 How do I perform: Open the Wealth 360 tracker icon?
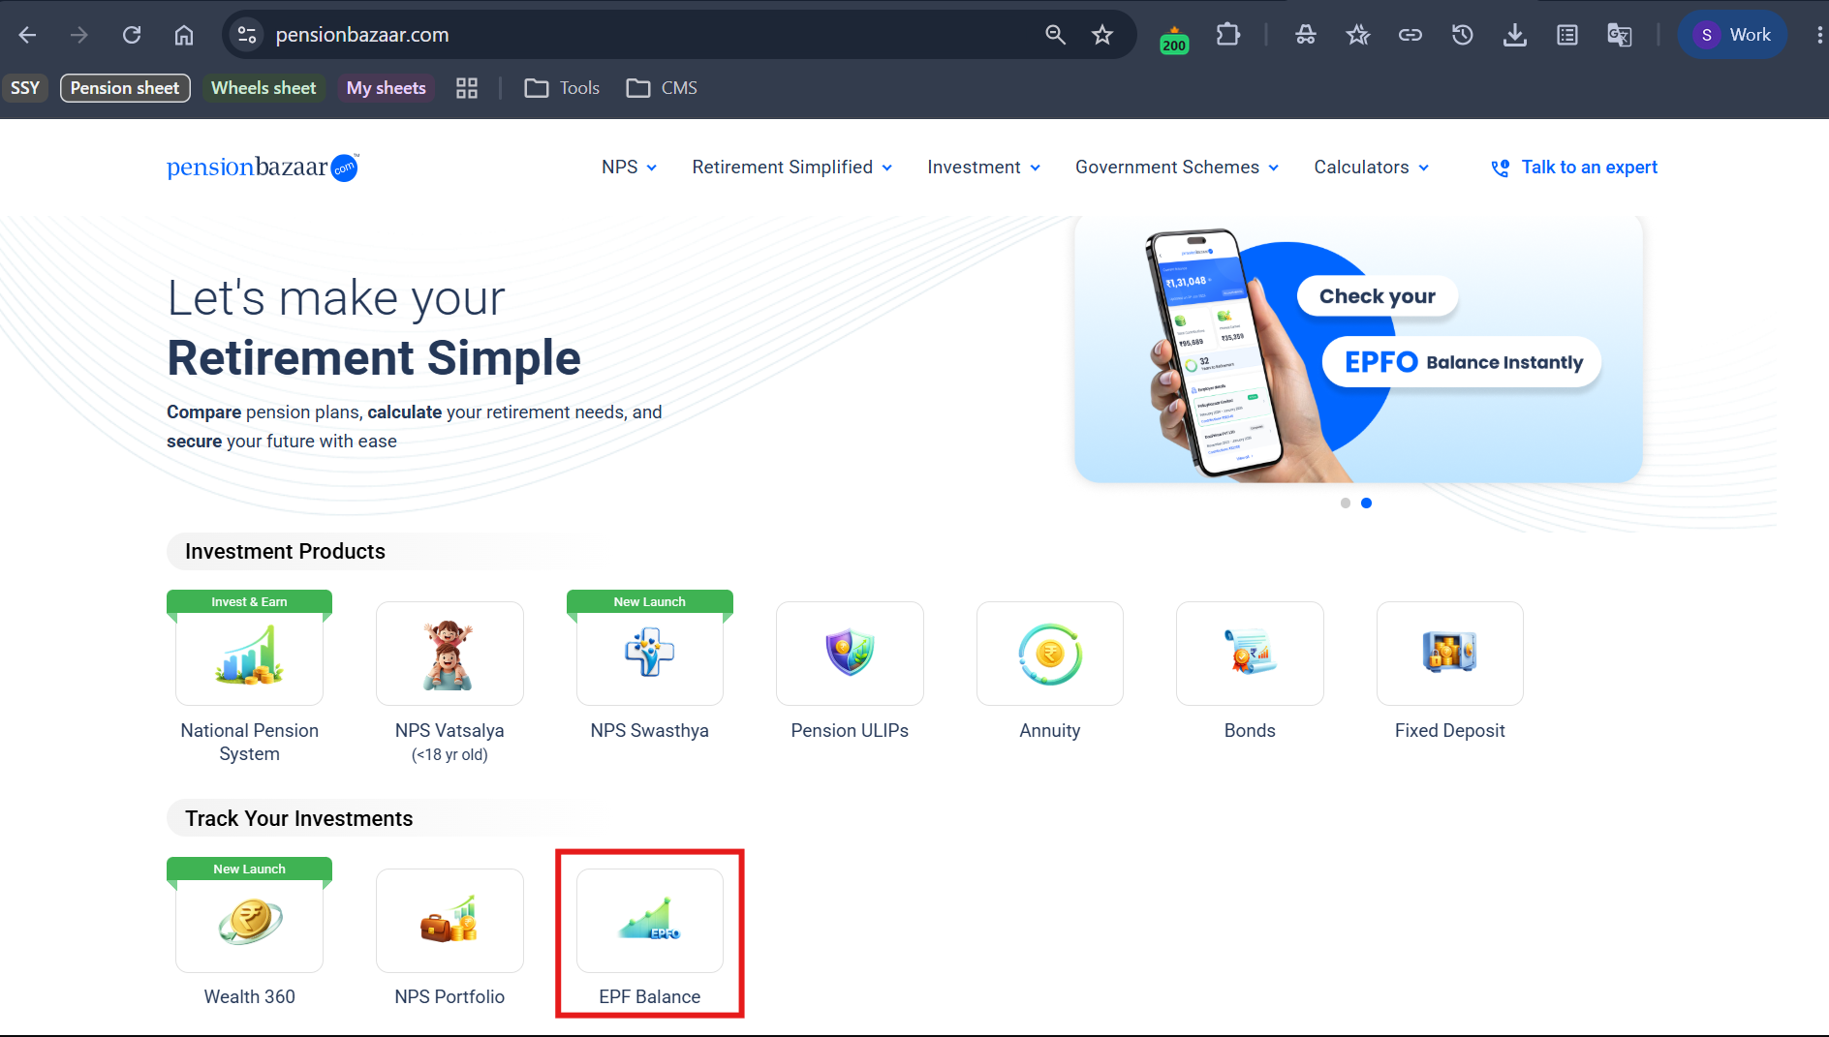[x=249, y=921]
